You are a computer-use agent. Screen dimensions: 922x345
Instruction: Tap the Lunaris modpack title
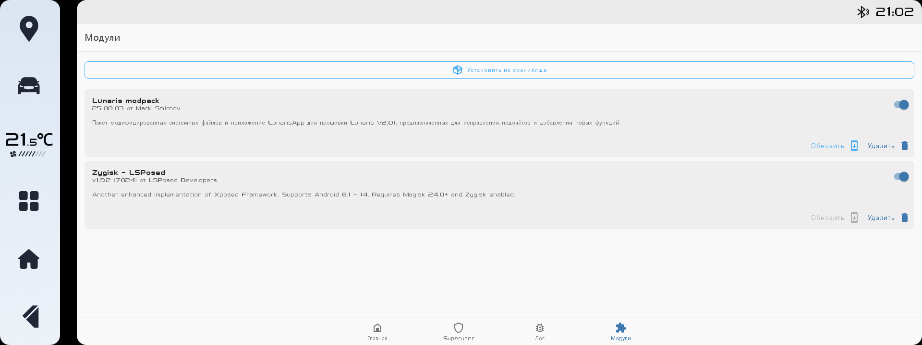click(126, 101)
